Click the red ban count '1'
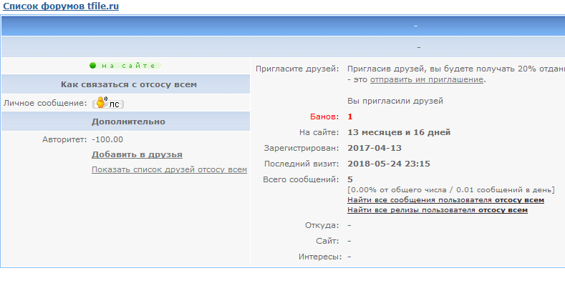 point(350,117)
